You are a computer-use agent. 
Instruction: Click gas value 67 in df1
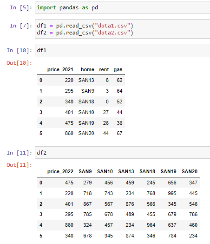click(119, 133)
